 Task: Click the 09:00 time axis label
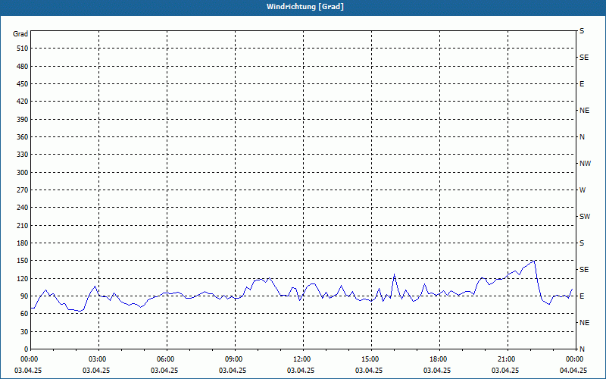click(234, 359)
